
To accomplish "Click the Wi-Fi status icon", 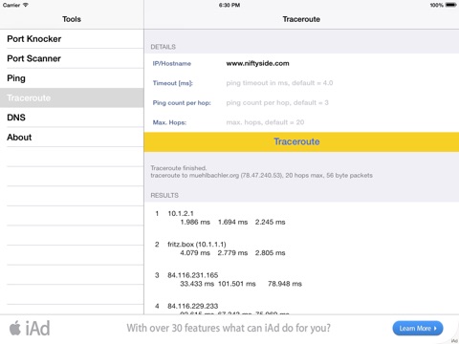I will pyautogui.click(x=26, y=5).
